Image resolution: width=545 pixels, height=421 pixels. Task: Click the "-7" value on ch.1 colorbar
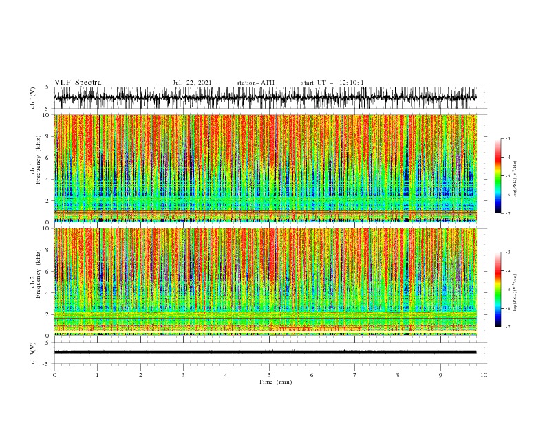pyautogui.click(x=507, y=213)
